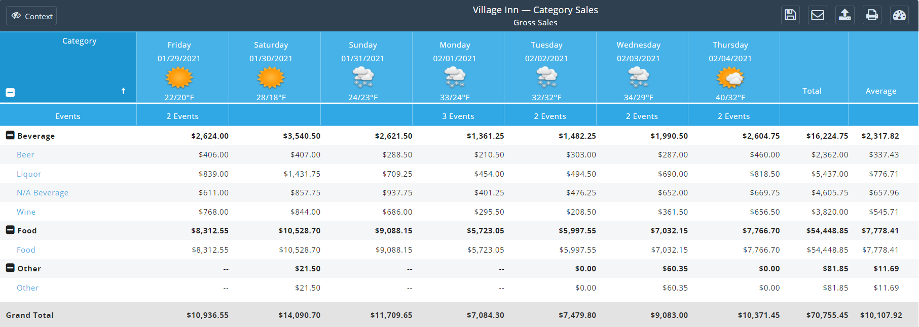Click Sunday's snowy weather icon
This screenshot has height=327, width=919.
pyautogui.click(x=363, y=77)
